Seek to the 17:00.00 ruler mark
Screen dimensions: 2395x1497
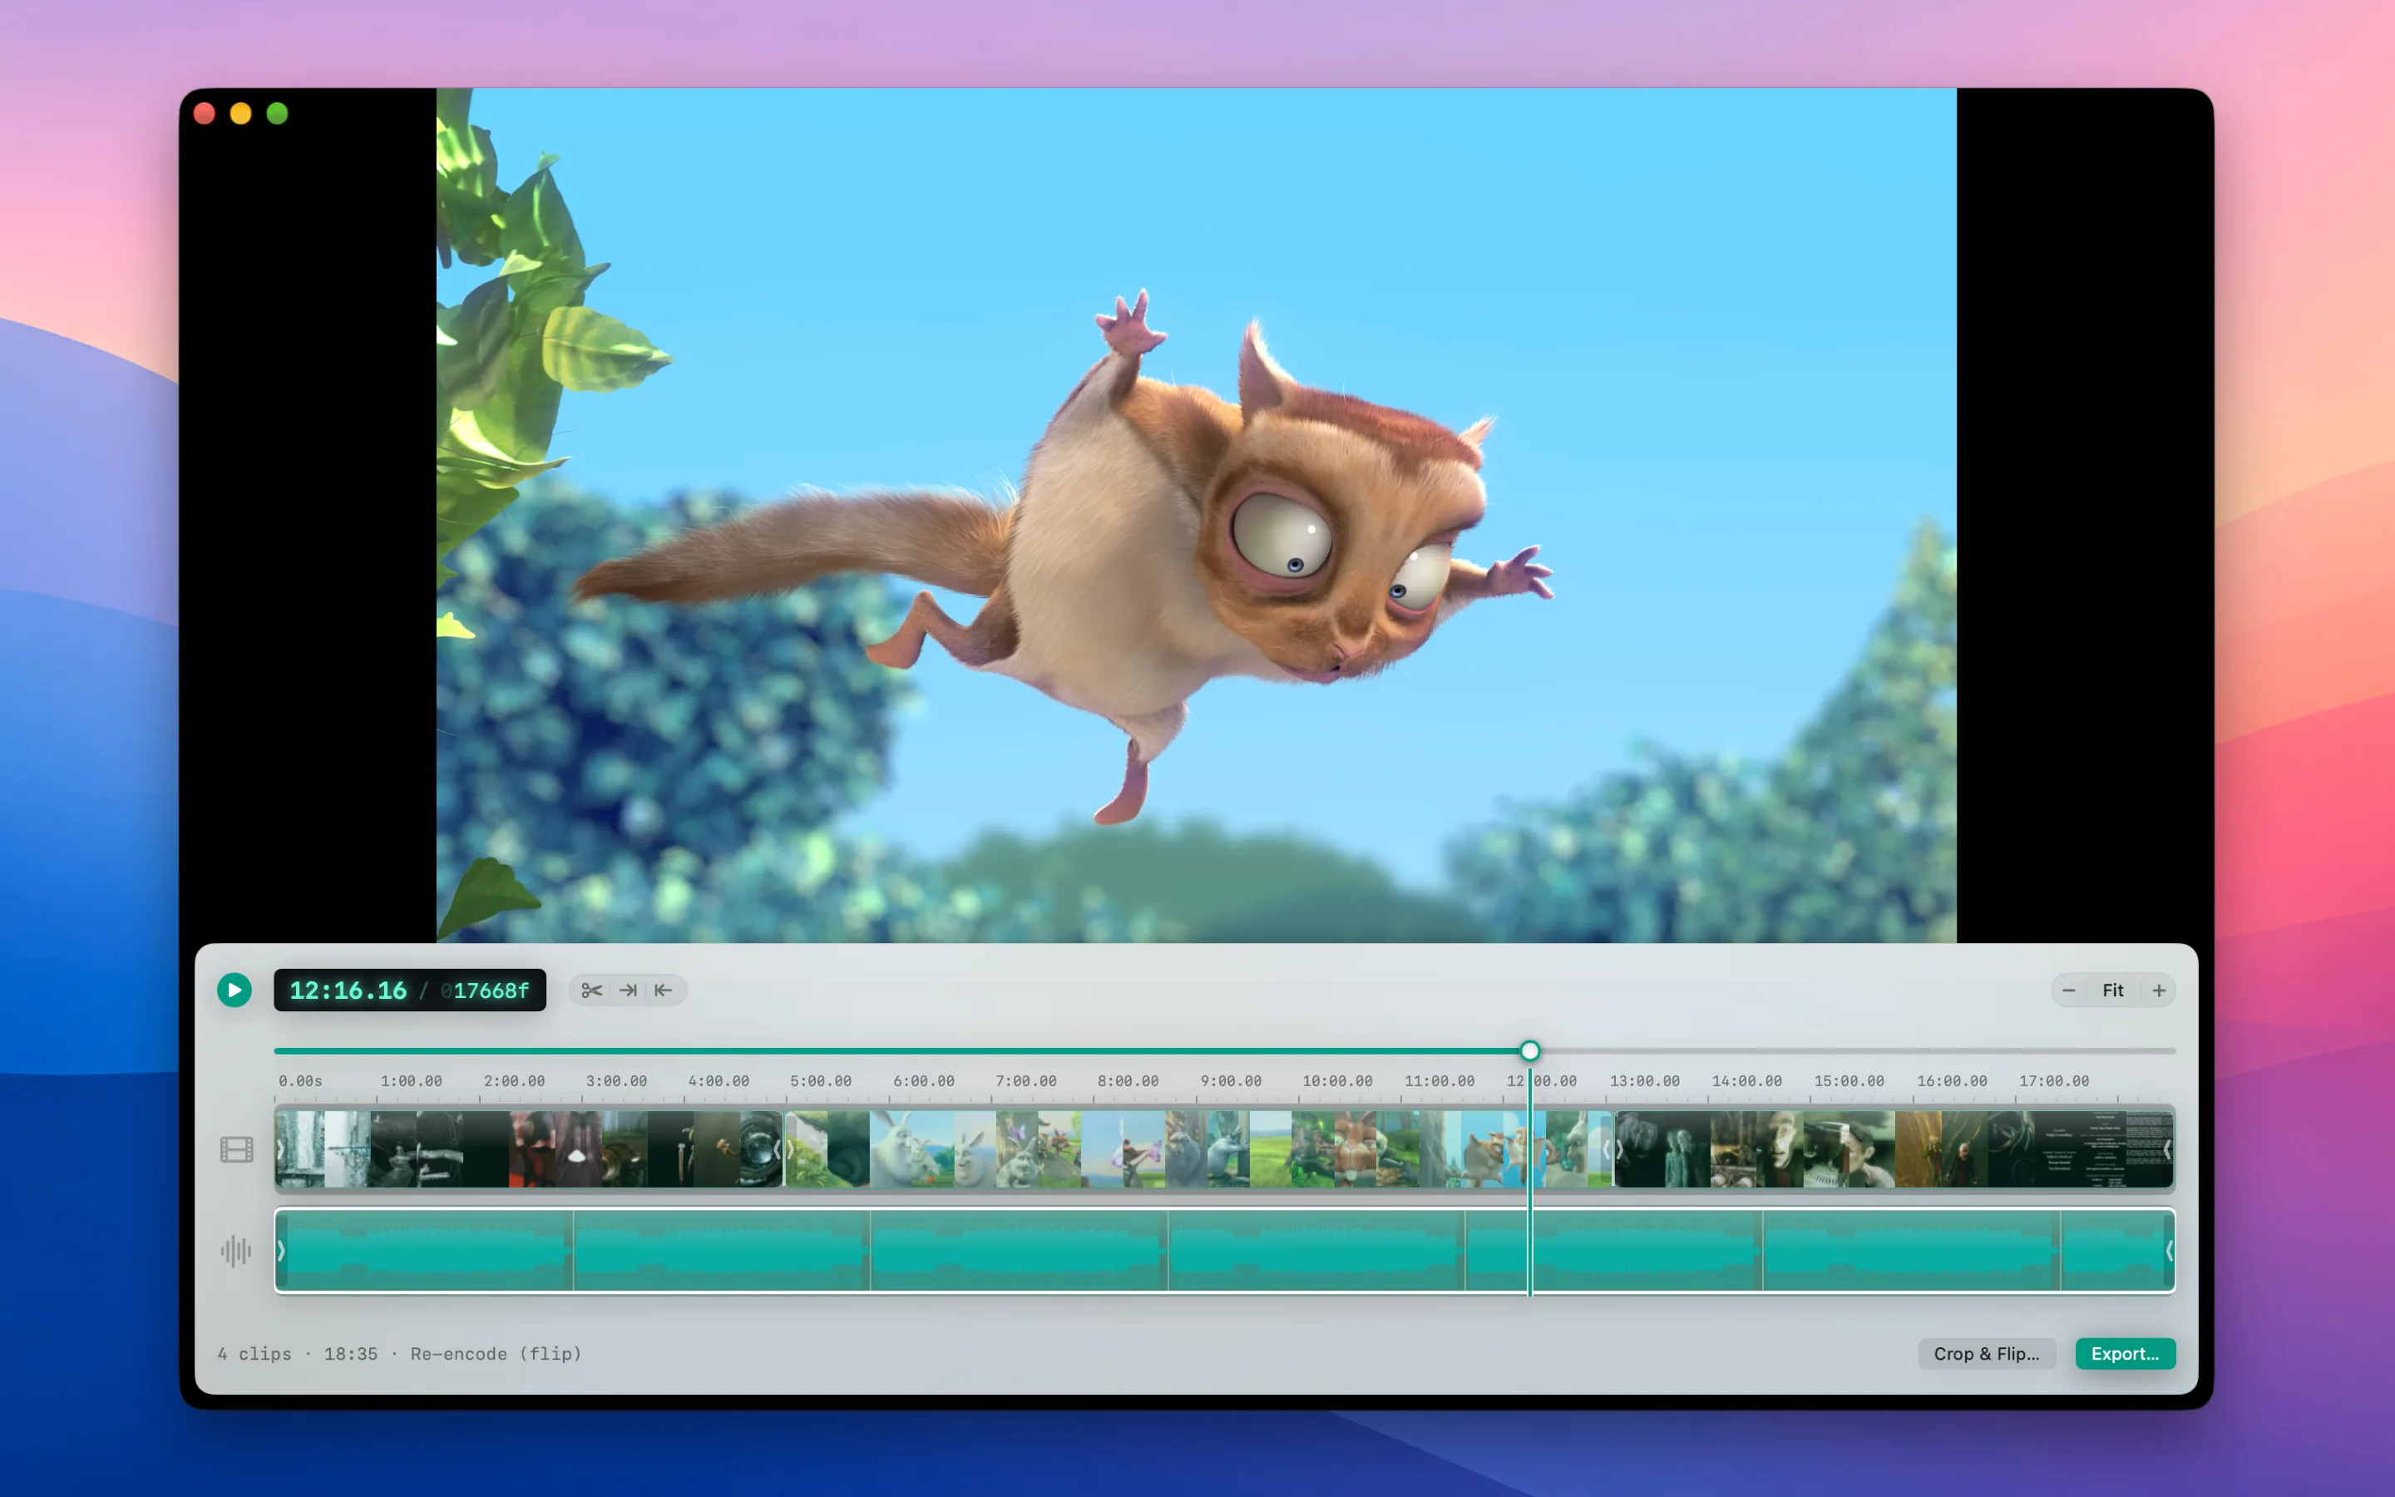pos(2053,1081)
